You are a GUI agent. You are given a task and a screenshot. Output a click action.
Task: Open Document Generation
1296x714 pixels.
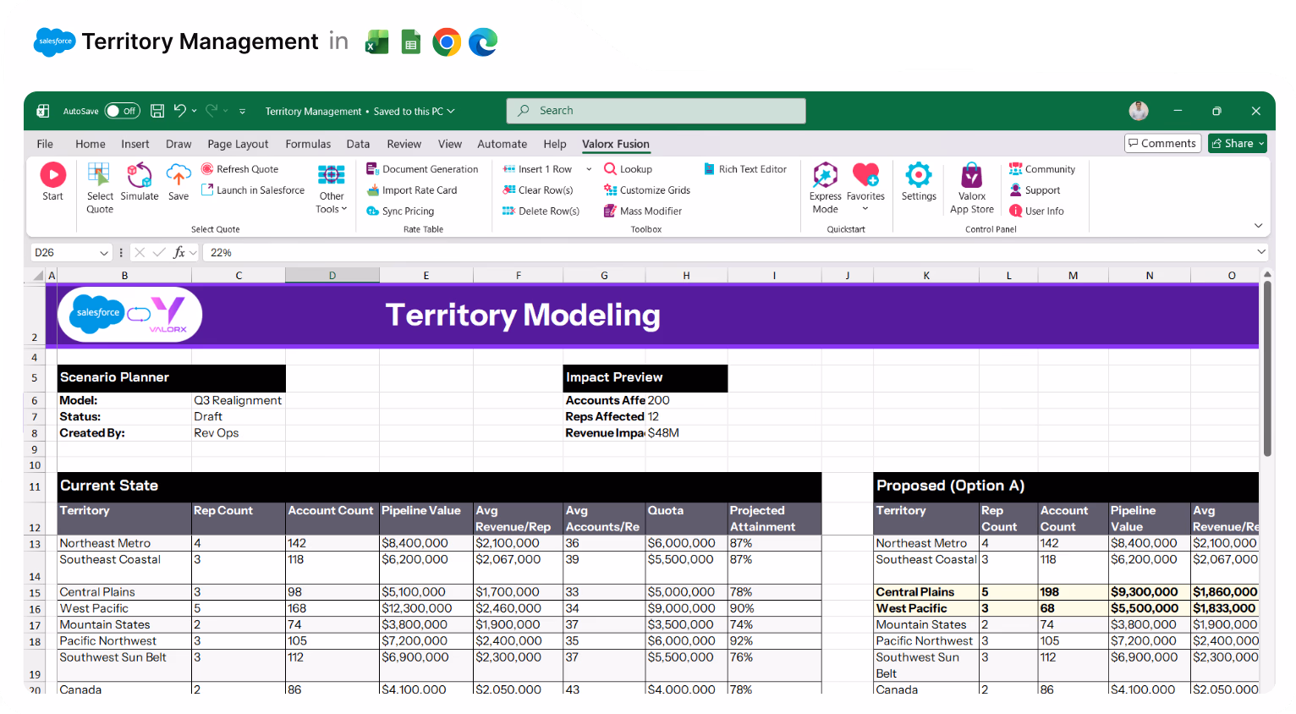pyautogui.click(x=423, y=168)
